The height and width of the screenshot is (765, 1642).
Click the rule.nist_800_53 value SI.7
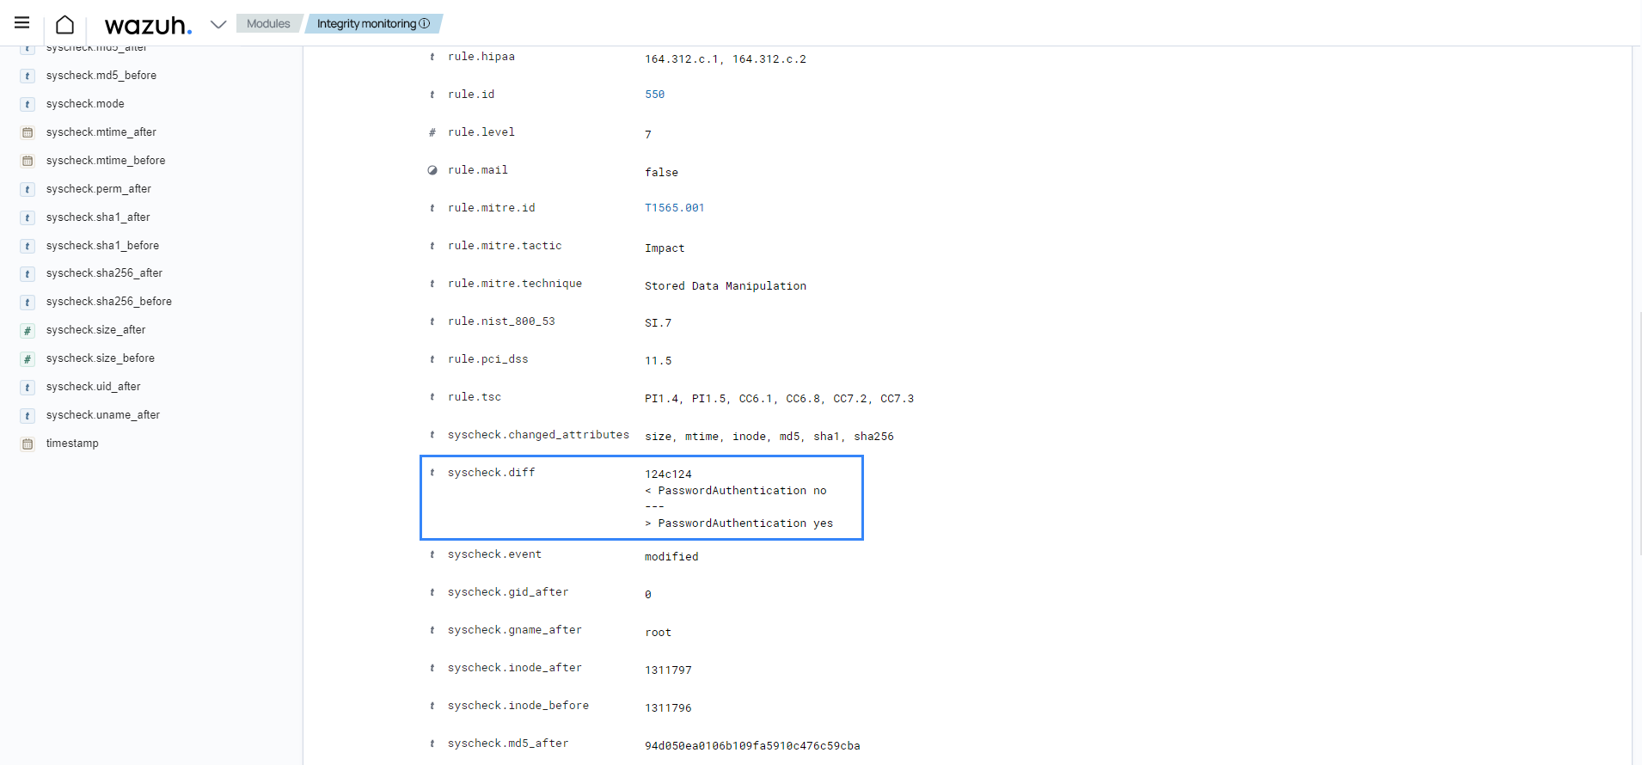point(659,323)
